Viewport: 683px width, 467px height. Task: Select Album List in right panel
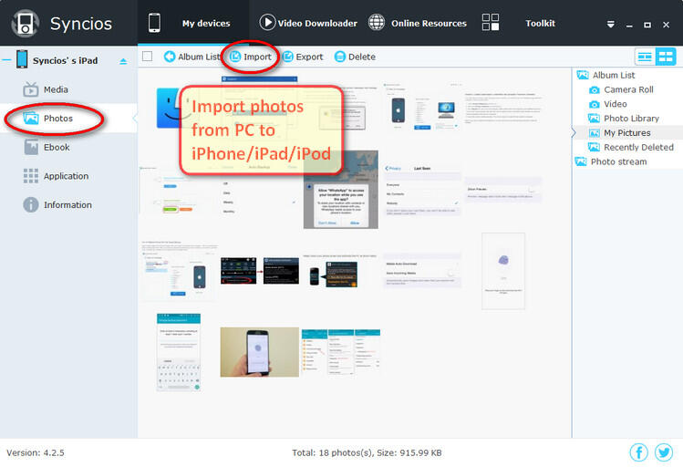point(614,75)
